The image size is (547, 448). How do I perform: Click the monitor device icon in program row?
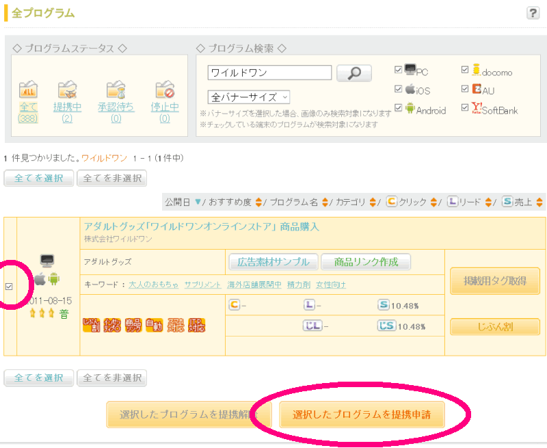[47, 261]
